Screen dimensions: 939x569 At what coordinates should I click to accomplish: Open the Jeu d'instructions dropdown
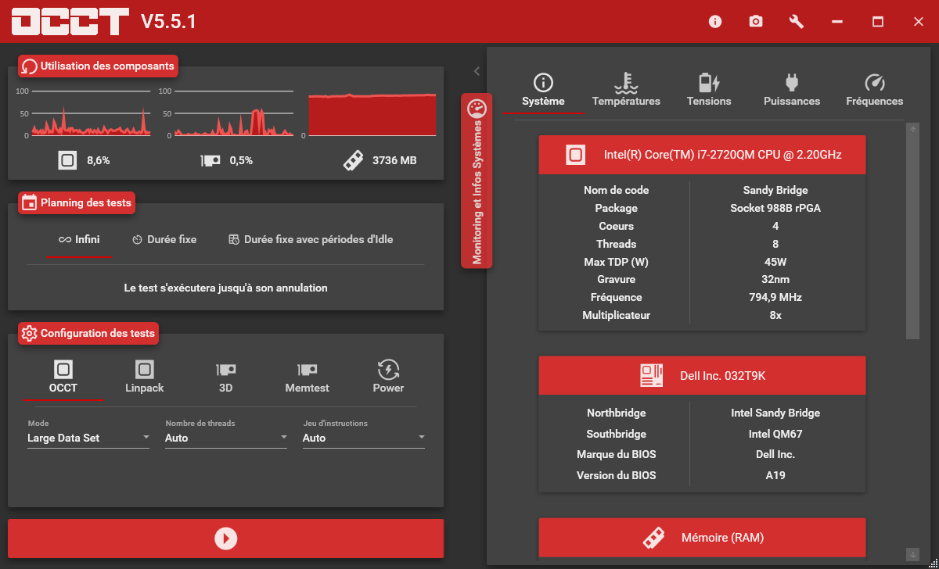(x=364, y=438)
